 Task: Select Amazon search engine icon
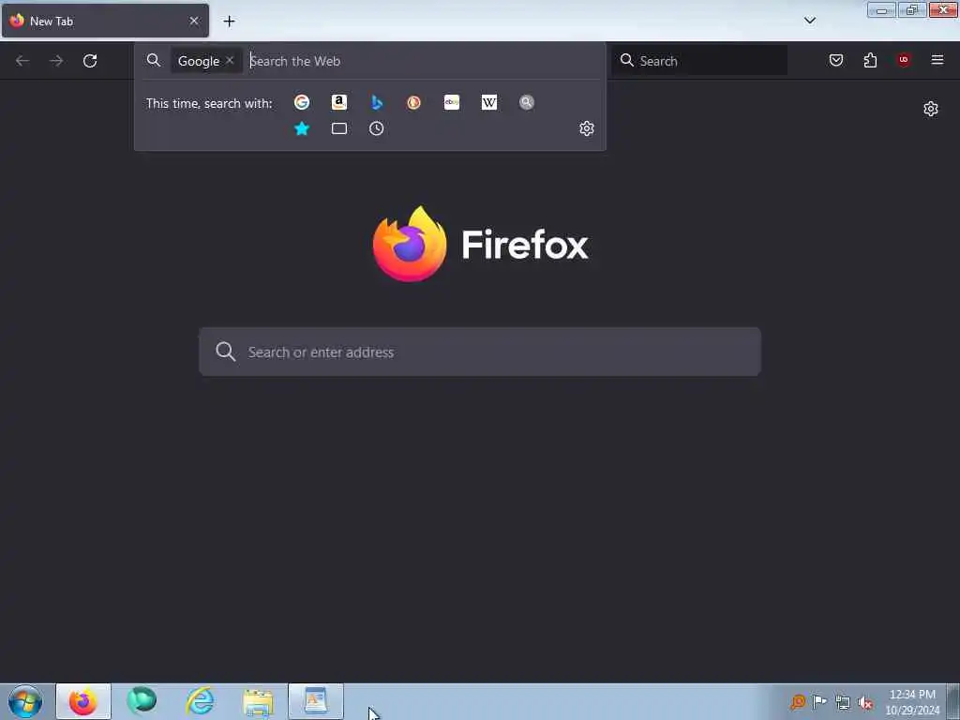click(339, 102)
